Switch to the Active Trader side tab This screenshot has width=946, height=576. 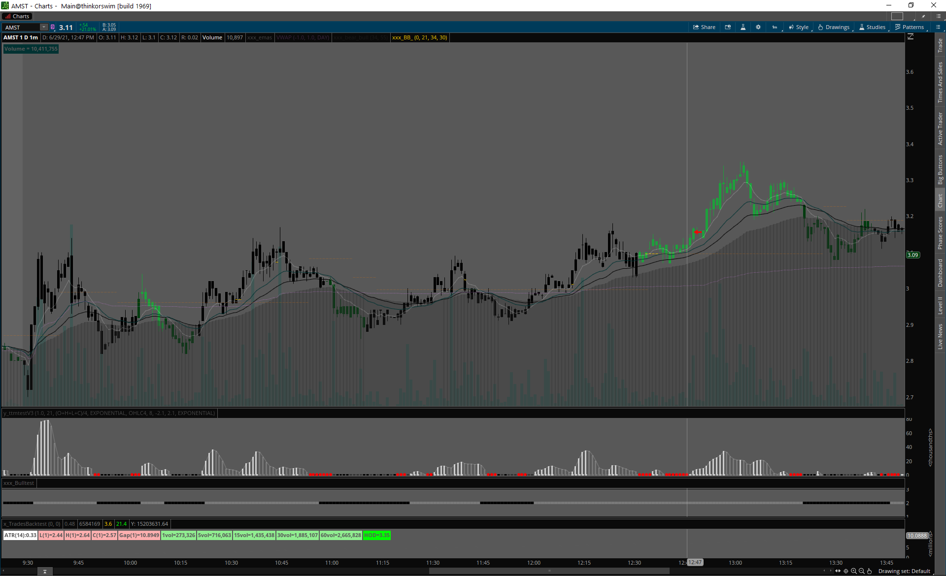point(940,128)
